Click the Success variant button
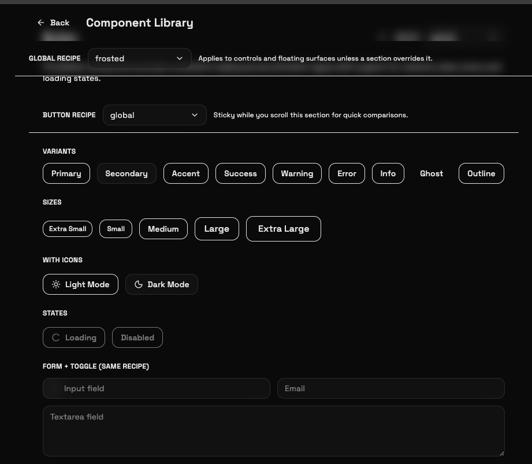Image resolution: width=532 pixels, height=464 pixels. [240, 173]
